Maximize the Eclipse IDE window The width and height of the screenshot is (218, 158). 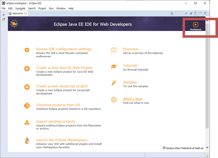(x=195, y=3)
